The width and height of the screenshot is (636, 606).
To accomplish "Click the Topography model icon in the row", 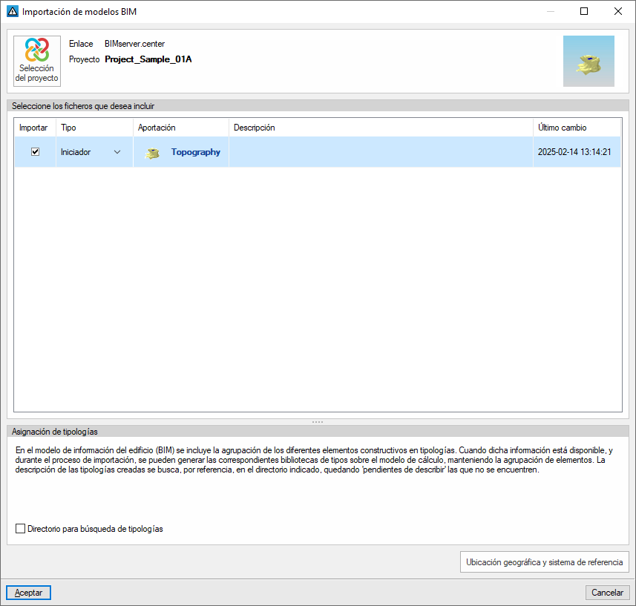I will 153,153.
